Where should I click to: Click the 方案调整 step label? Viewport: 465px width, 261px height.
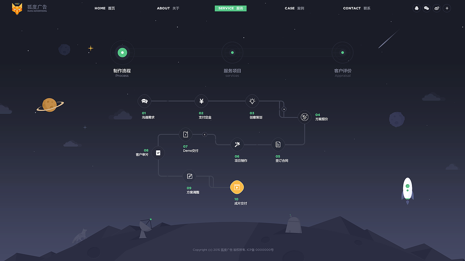click(193, 192)
